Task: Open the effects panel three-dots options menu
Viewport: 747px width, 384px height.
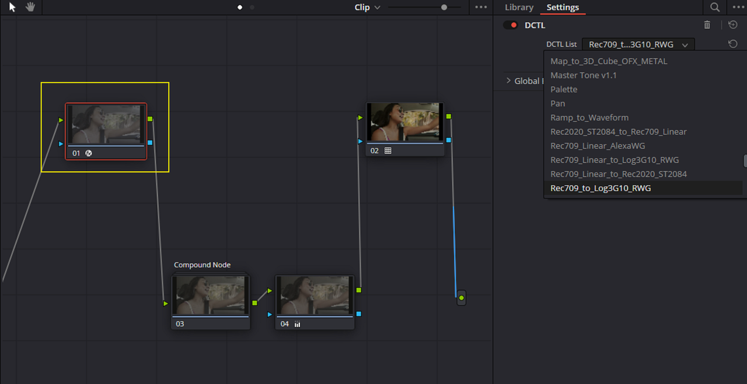Action: click(738, 8)
